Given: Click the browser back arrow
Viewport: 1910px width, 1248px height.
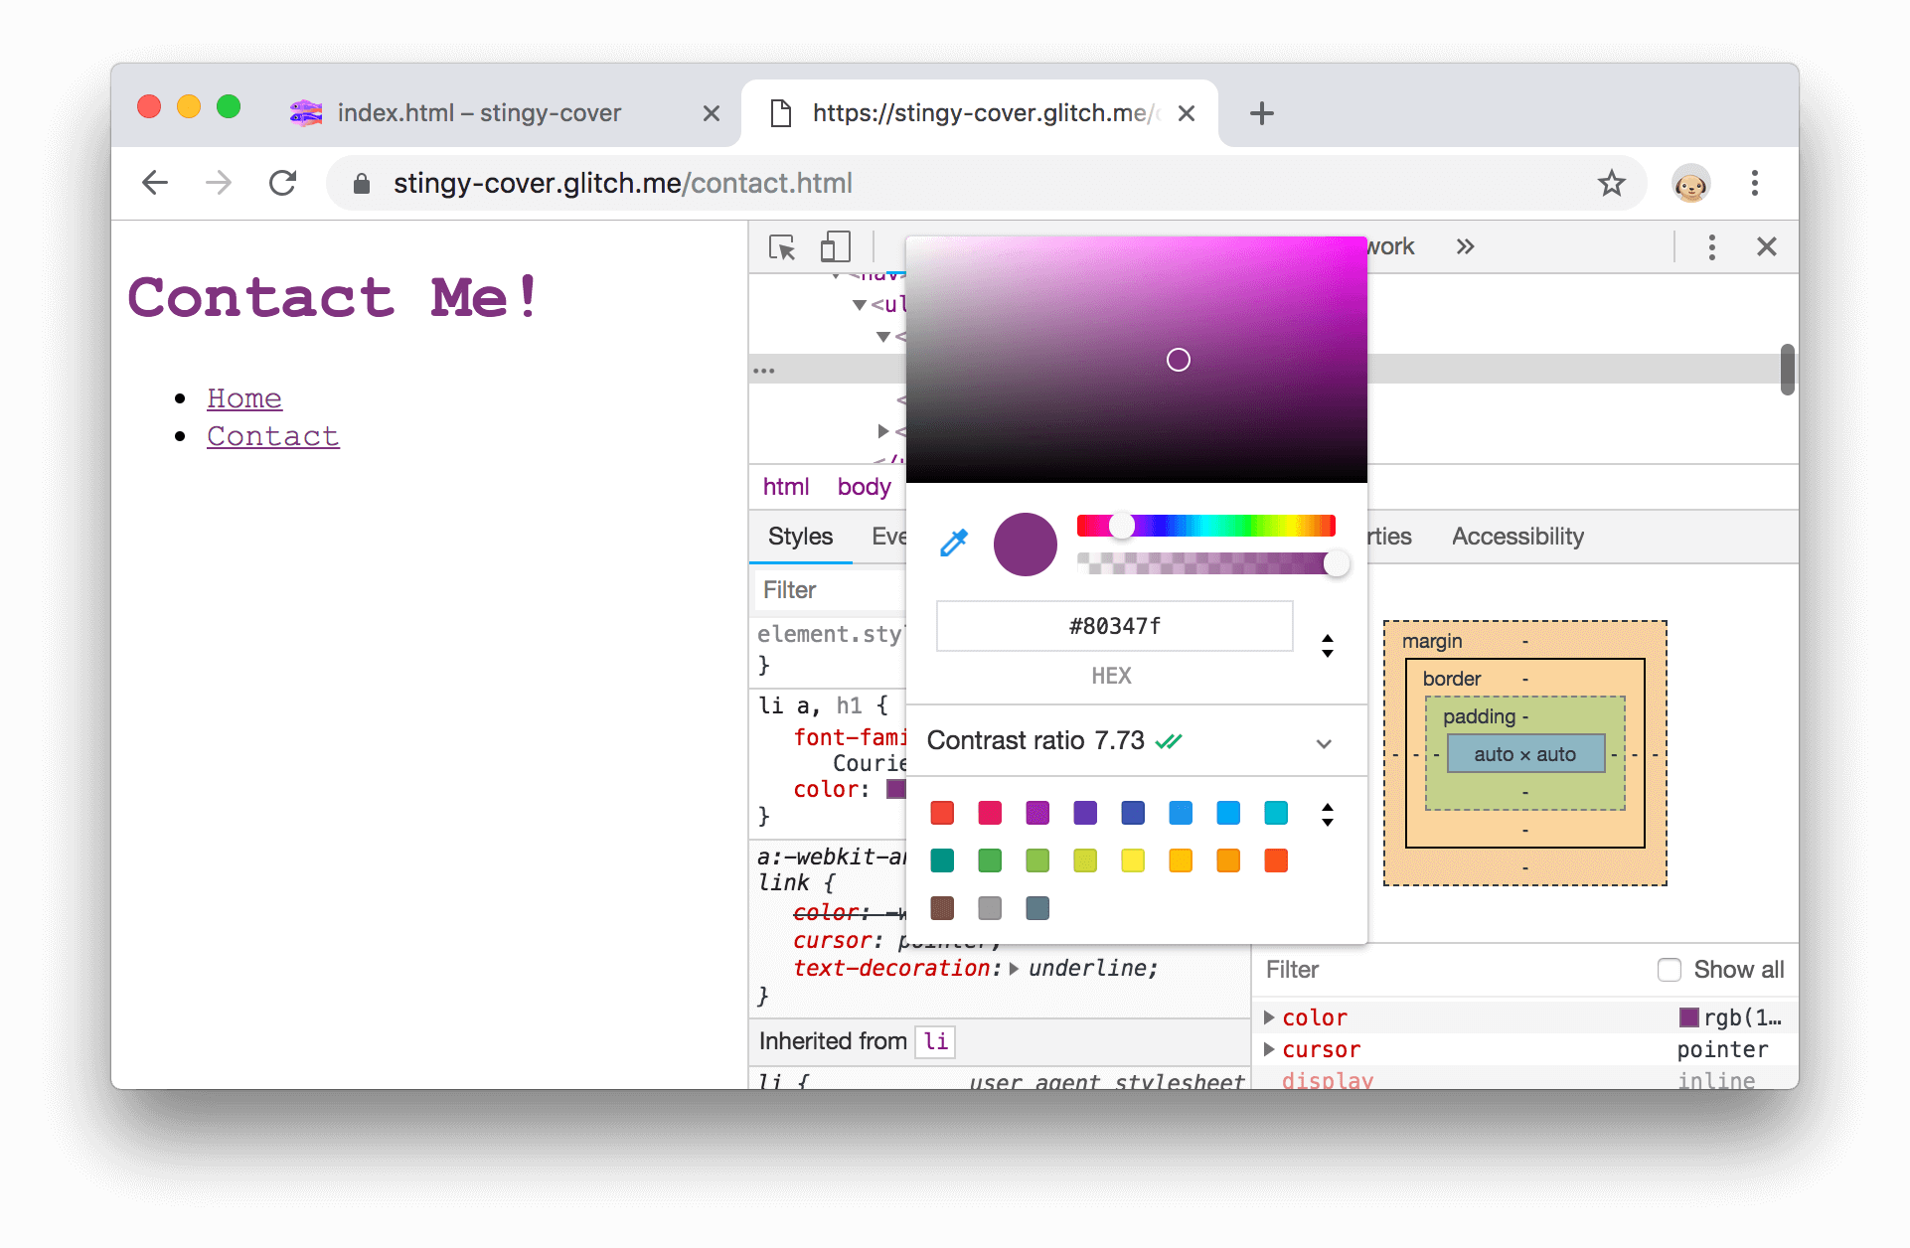Looking at the screenshot, I should [x=155, y=183].
